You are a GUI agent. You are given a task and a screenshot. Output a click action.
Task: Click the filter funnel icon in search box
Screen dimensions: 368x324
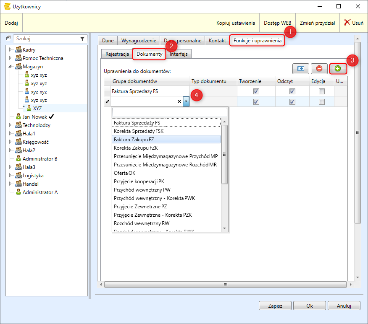[x=82, y=39]
